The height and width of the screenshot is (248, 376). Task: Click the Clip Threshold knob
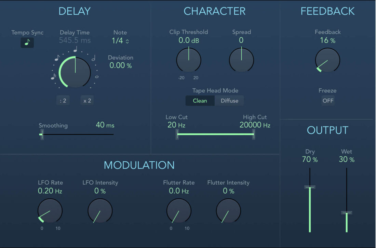[189, 60]
